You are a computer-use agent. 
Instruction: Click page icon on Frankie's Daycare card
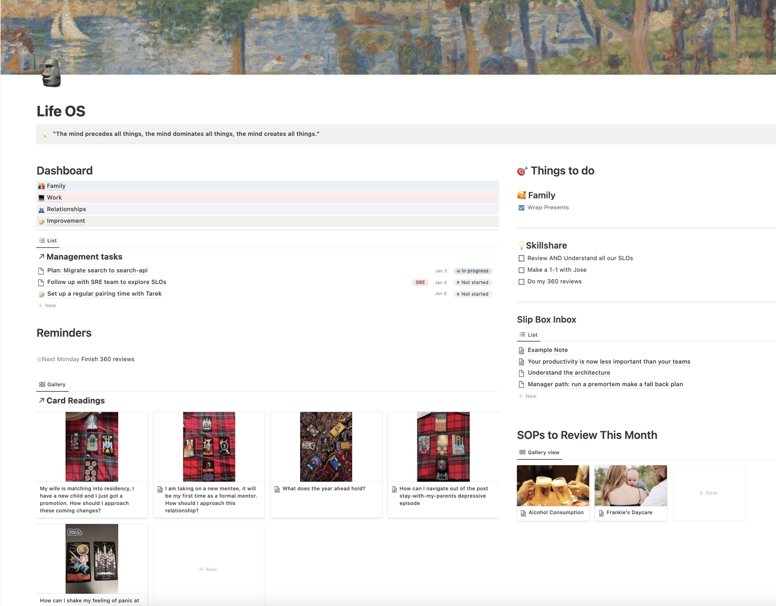[x=601, y=513]
